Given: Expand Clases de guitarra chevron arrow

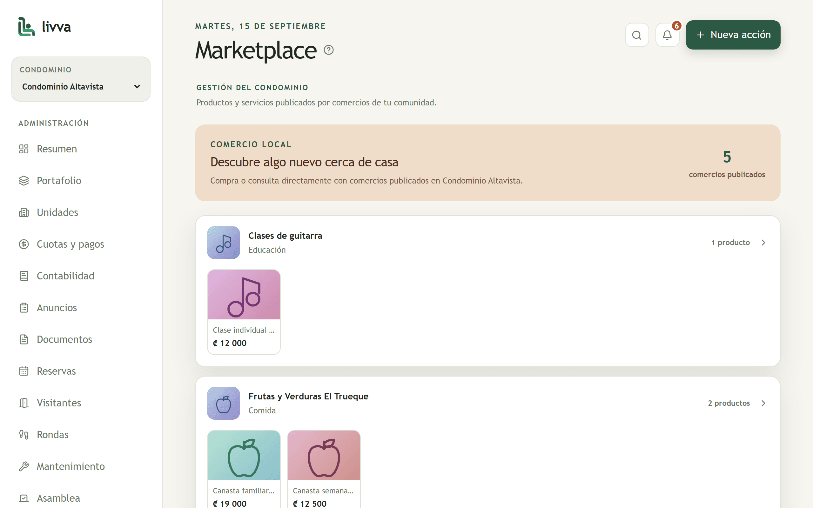Looking at the screenshot, I should pyautogui.click(x=763, y=243).
